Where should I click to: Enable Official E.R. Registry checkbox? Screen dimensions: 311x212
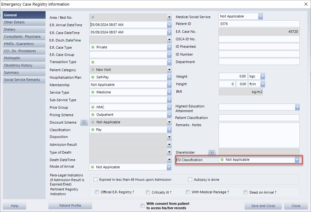[97, 192]
